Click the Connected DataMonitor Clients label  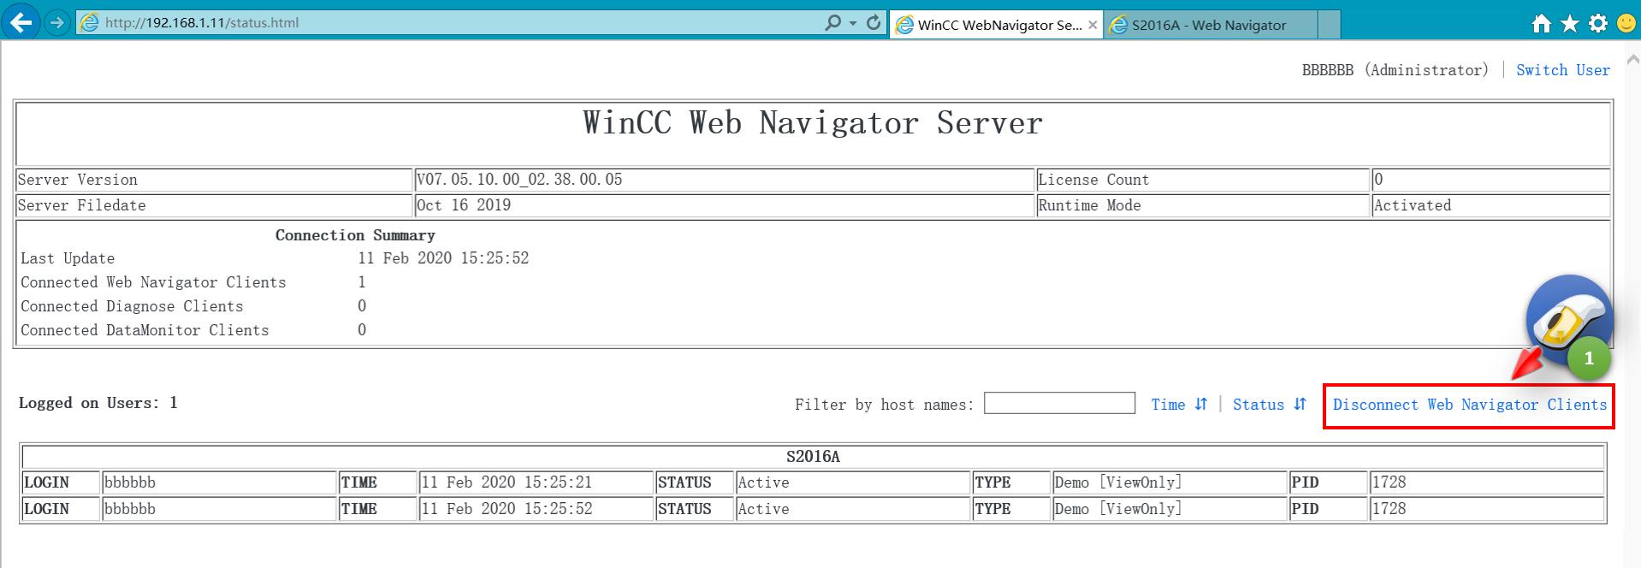pos(145,330)
